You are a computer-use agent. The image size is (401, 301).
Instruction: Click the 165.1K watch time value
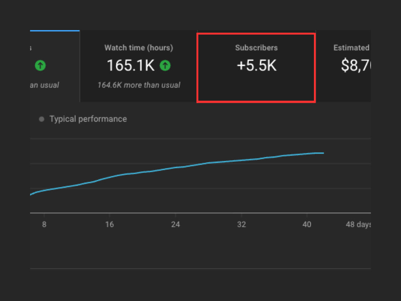tap(131, 65)
